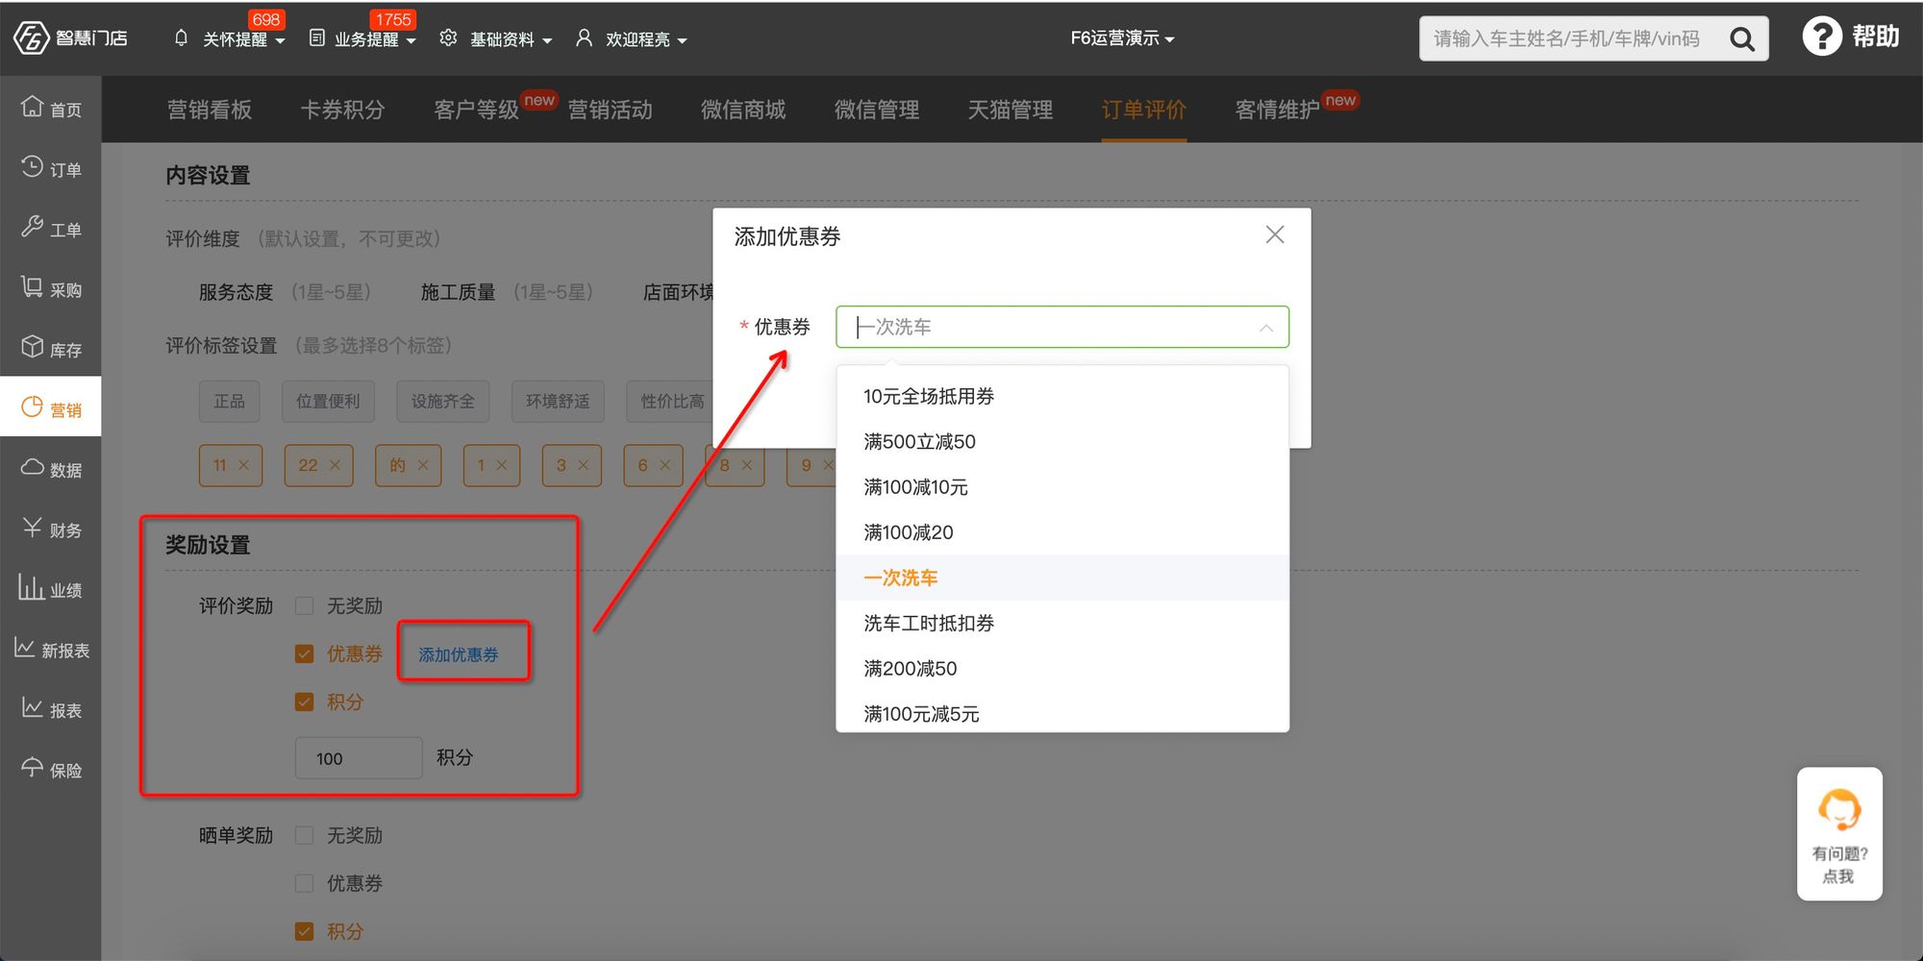Collapse the 优惠券 select arrow
This screenshot has height=961, width=1923.
point(1266,328)
